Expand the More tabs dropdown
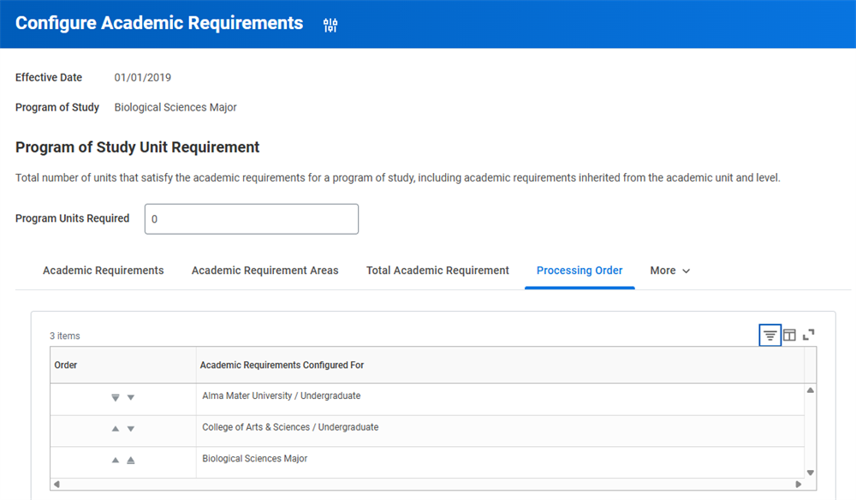The height and width of the screenshot is (500, 856). click(x=670, y=271)
